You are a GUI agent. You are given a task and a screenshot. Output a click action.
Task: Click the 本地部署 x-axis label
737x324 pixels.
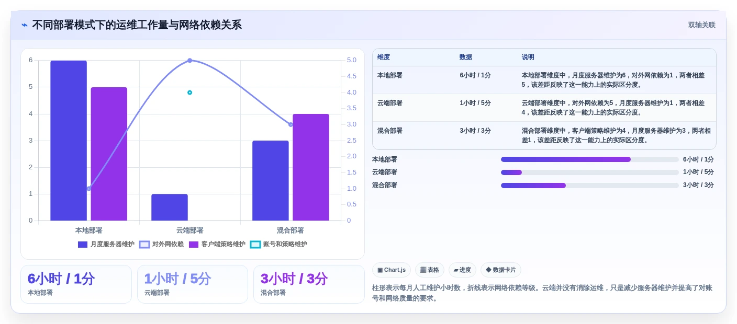(x=88, y=230)
